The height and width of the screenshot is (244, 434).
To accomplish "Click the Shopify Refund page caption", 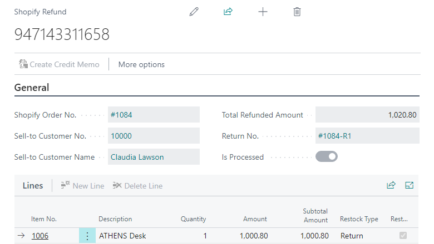I will tap(41, 12).
